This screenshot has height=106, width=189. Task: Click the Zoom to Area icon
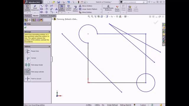click(92, 16)
